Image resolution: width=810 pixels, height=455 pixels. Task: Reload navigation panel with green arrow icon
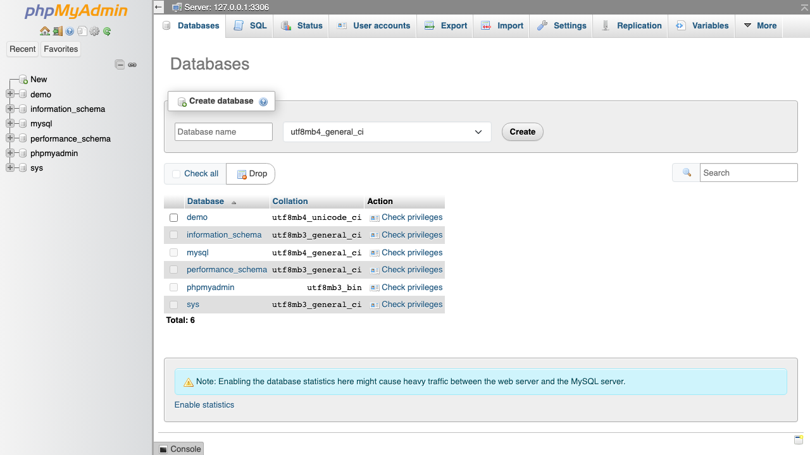click(107, 31)
